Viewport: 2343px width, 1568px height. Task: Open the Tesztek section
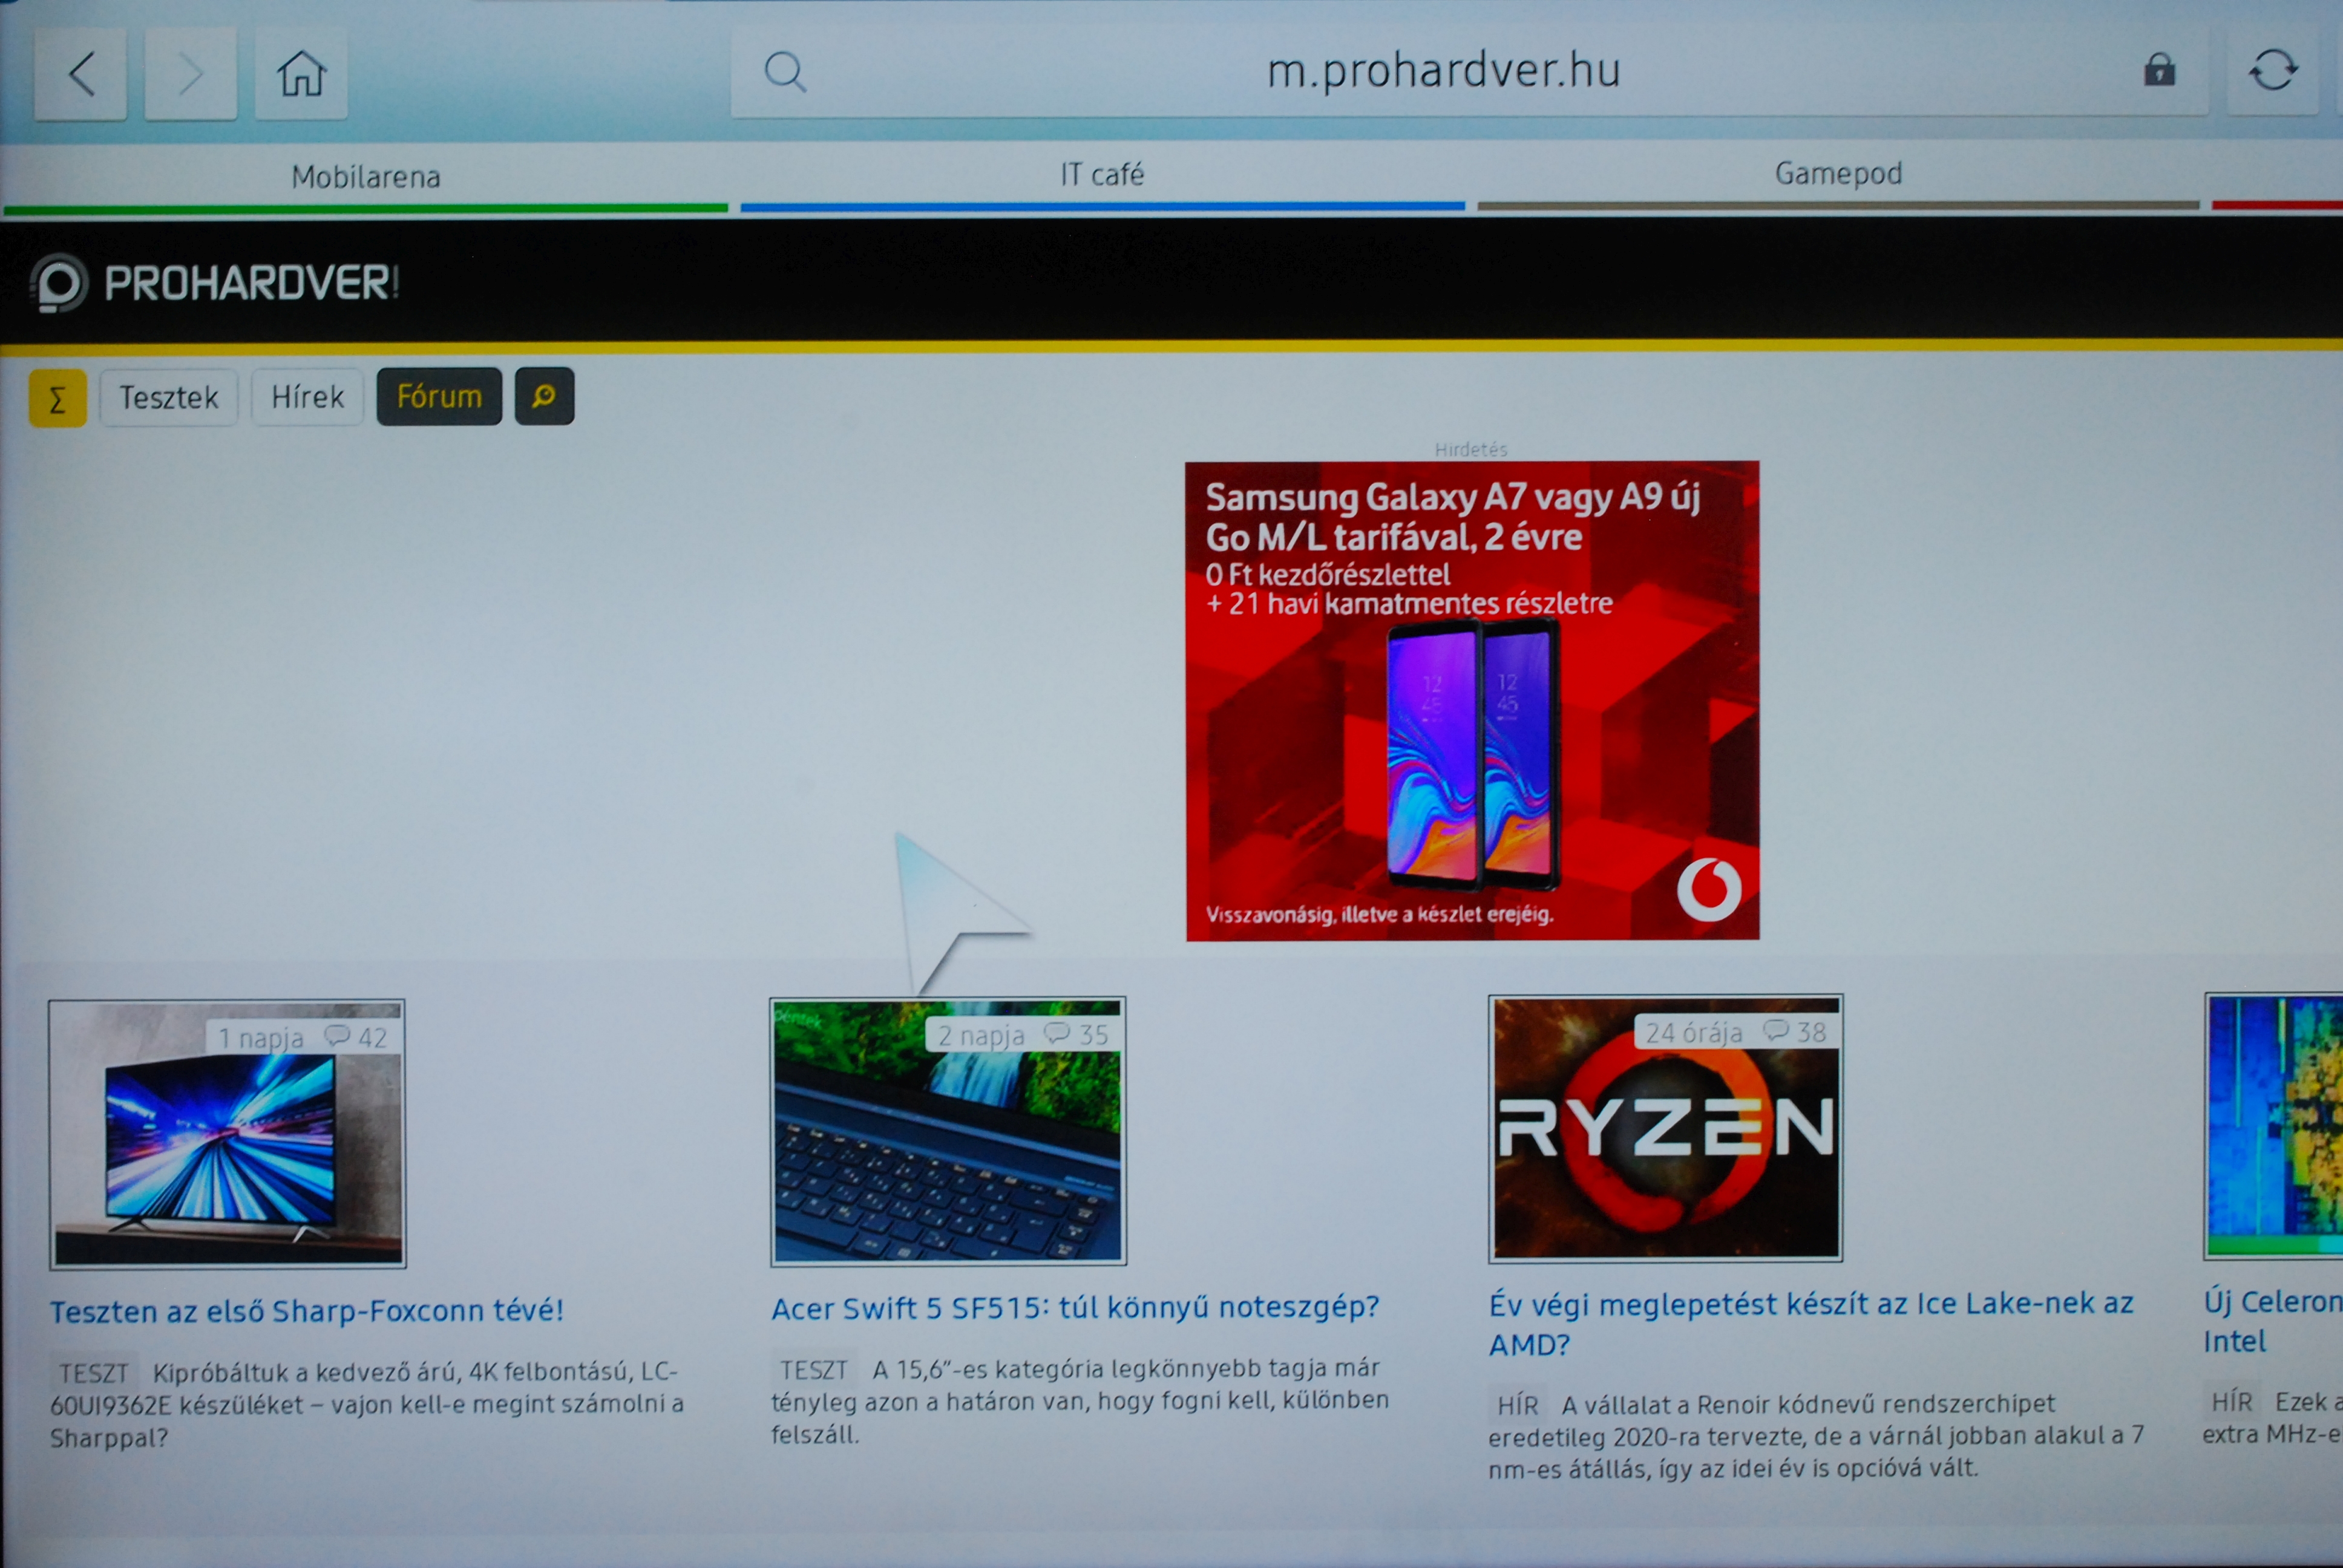169,398
